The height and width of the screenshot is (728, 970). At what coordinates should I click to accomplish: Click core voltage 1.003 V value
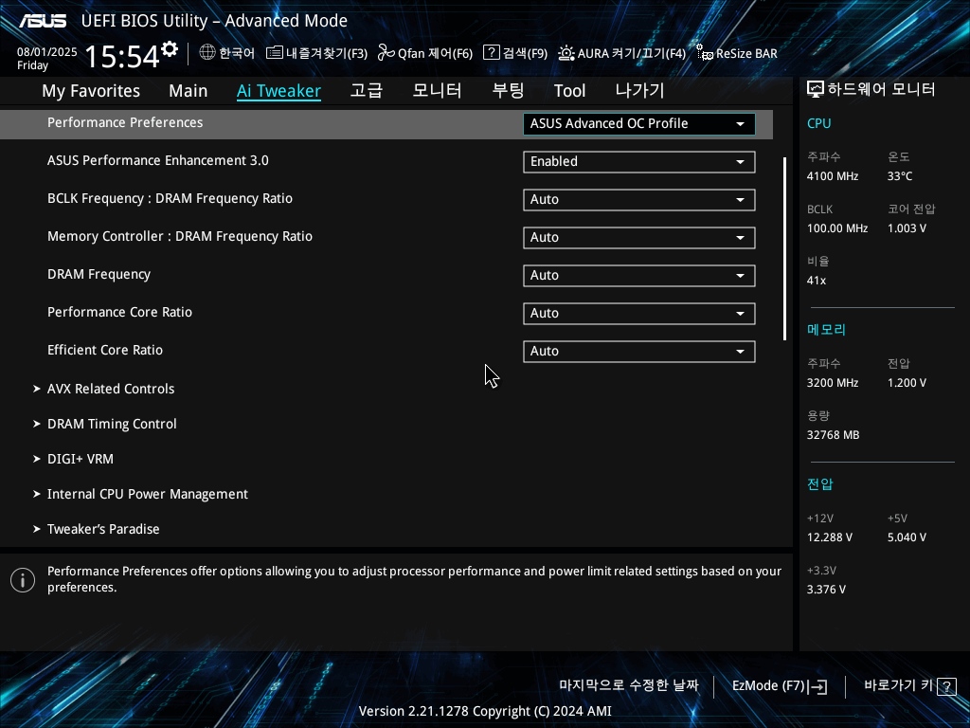coord(907,228)
